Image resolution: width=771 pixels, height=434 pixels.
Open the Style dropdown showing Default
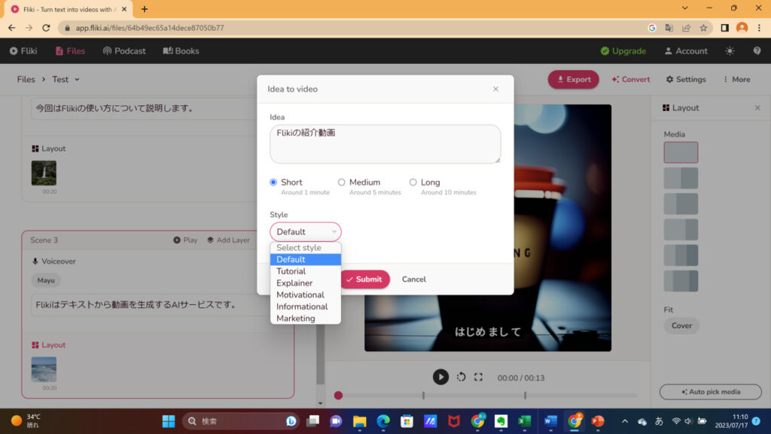point(306,232)
